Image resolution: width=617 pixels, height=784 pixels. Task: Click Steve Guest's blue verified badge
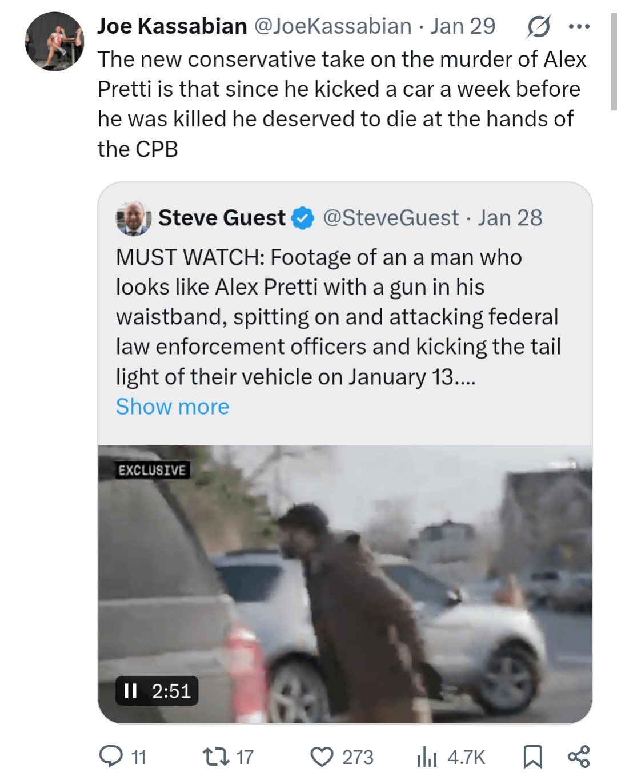click(303, 218)
